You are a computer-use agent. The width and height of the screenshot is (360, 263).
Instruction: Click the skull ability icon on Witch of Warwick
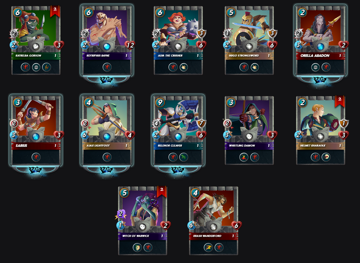[137, 248]
